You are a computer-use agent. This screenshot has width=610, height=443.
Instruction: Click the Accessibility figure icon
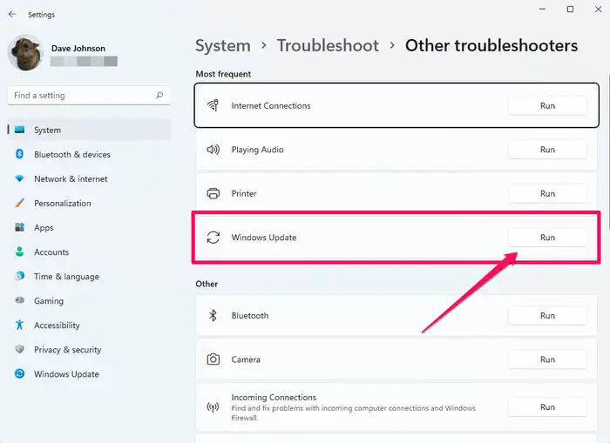pos(19,325)
